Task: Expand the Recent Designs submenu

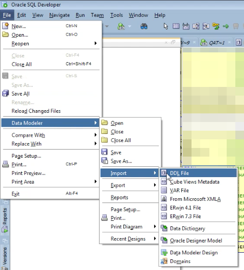Action: (130, 239)
